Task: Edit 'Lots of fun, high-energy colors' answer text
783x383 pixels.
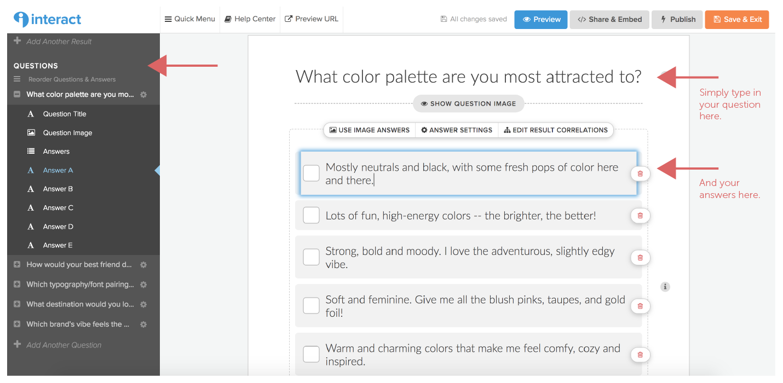Action: click(x=460, y=216)
